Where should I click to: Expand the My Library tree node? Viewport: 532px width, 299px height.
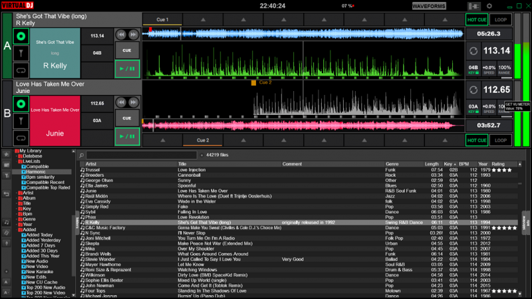(x=14, y=151)
